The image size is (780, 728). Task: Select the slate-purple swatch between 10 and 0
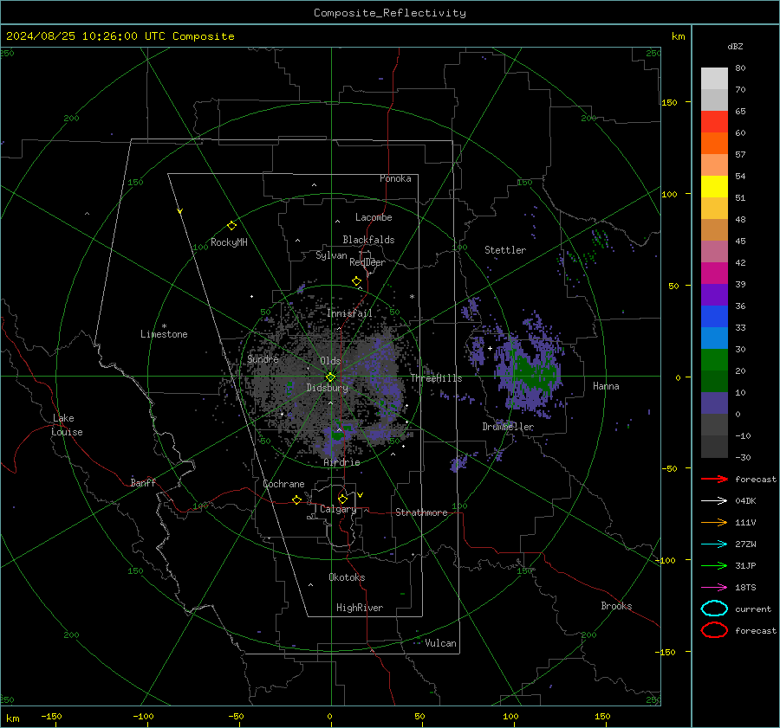tap(714, 403)
